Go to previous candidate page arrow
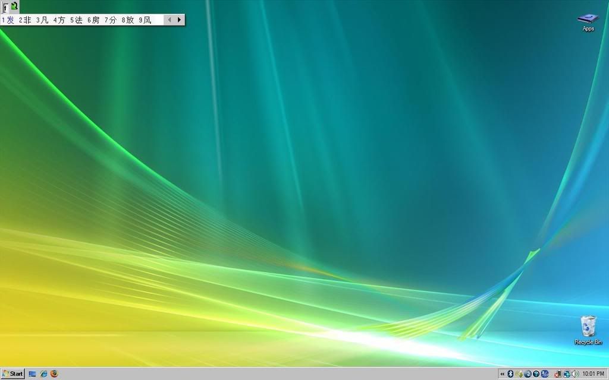 [169, 20]
